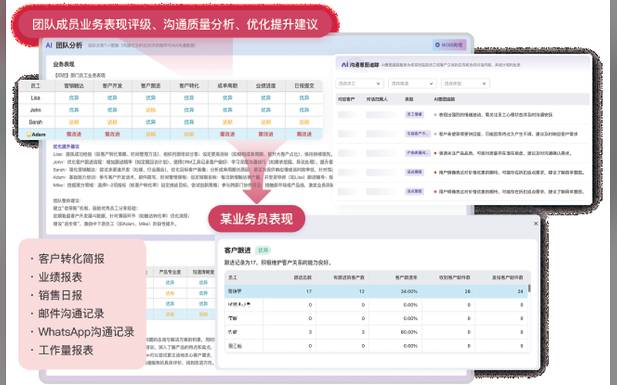The image size is (617, 385).
Task: Click Sarah's 优异 rating under 客户转化
Action: click(x=189, y=122)
